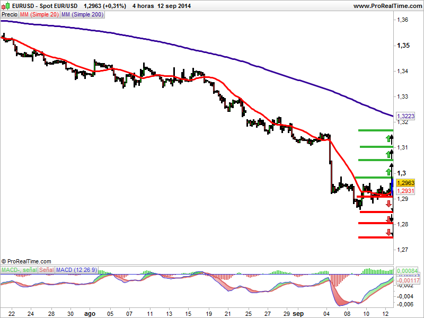The width and height of the screenshot is (424, 318).
Task: Click the green up arrow just below 1,31
Action: [389, 155]
